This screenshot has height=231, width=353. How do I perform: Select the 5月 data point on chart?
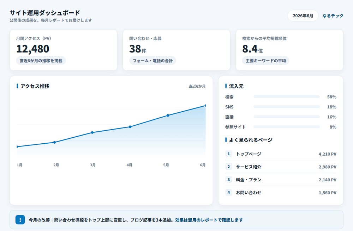coord(168,115)
